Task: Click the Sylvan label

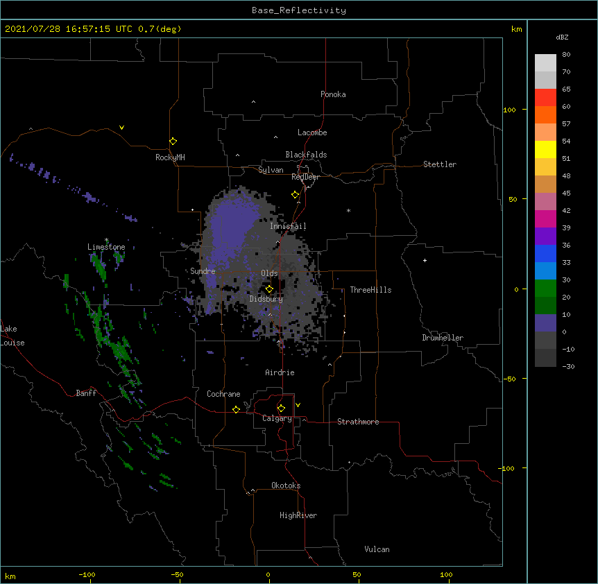Action: (x=271, y=170)
